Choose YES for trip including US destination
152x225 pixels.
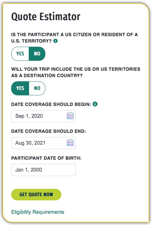tap(20, 88)
